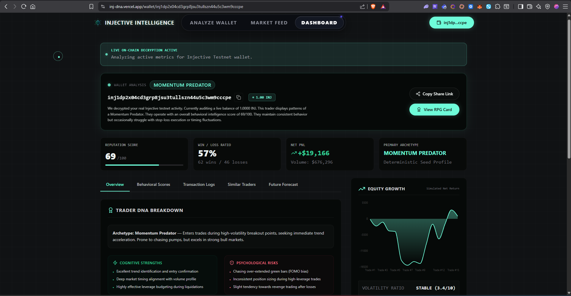Click the blue plus-bubble extension icon
Viewport: 571px width, 296px height.
coord(489,7)
